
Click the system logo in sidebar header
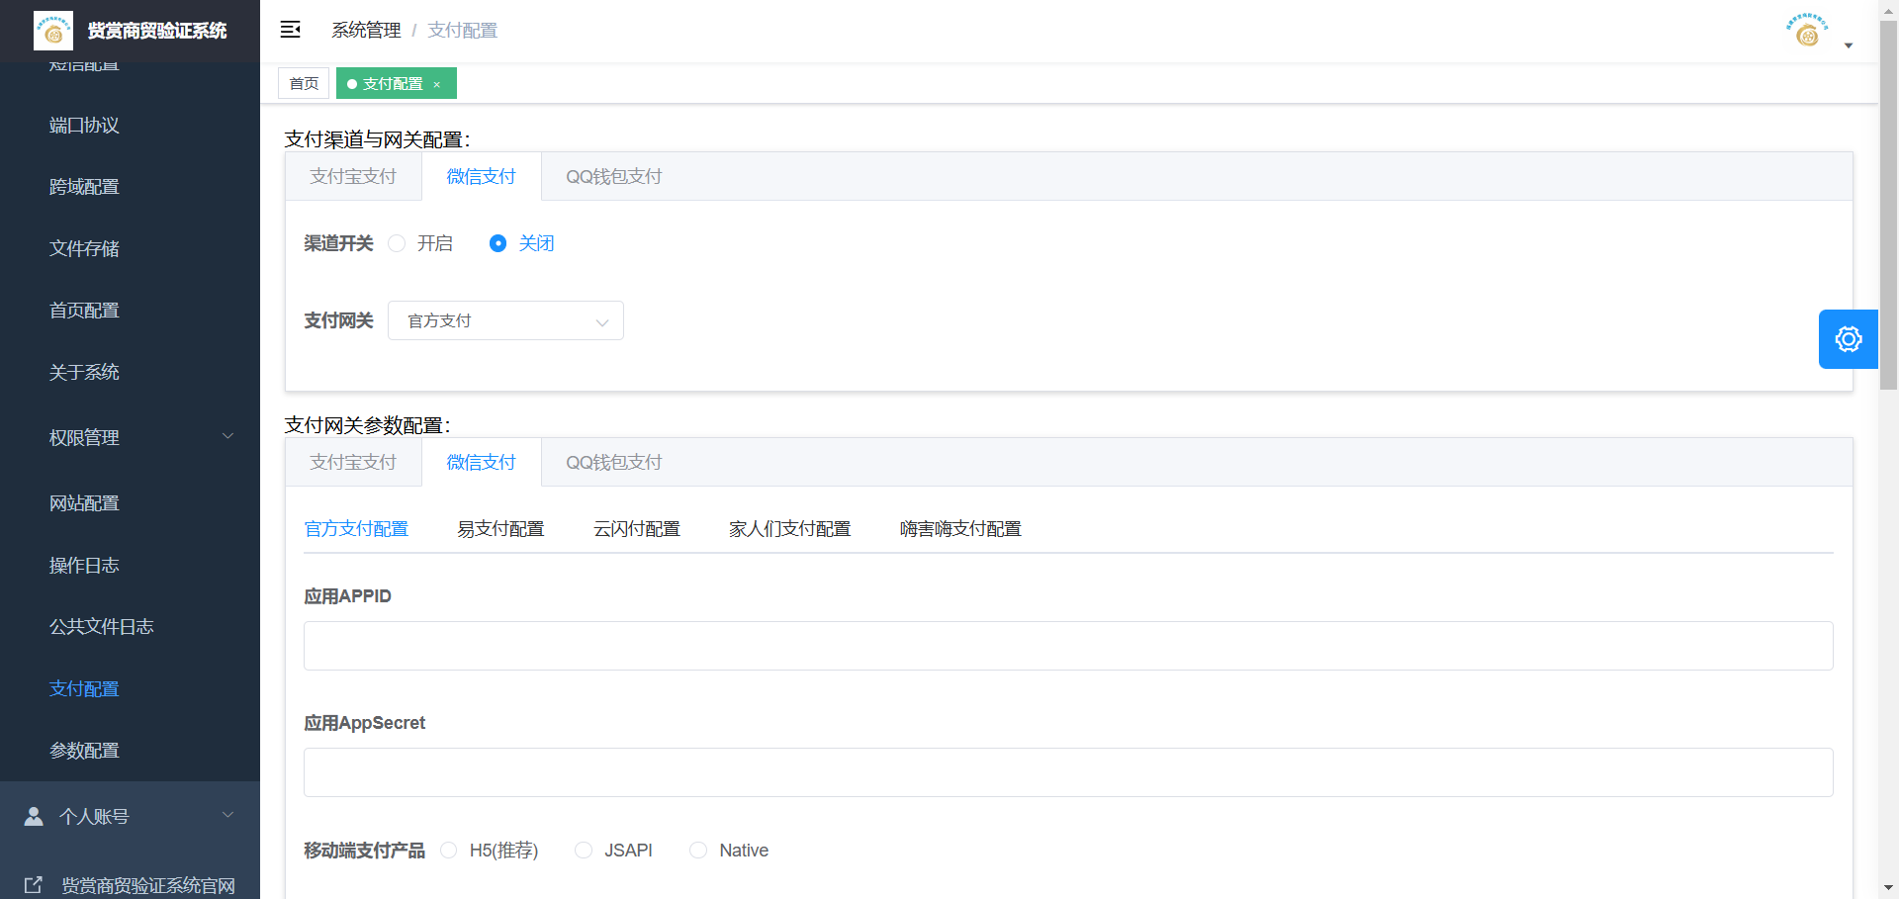pos(53,31)
